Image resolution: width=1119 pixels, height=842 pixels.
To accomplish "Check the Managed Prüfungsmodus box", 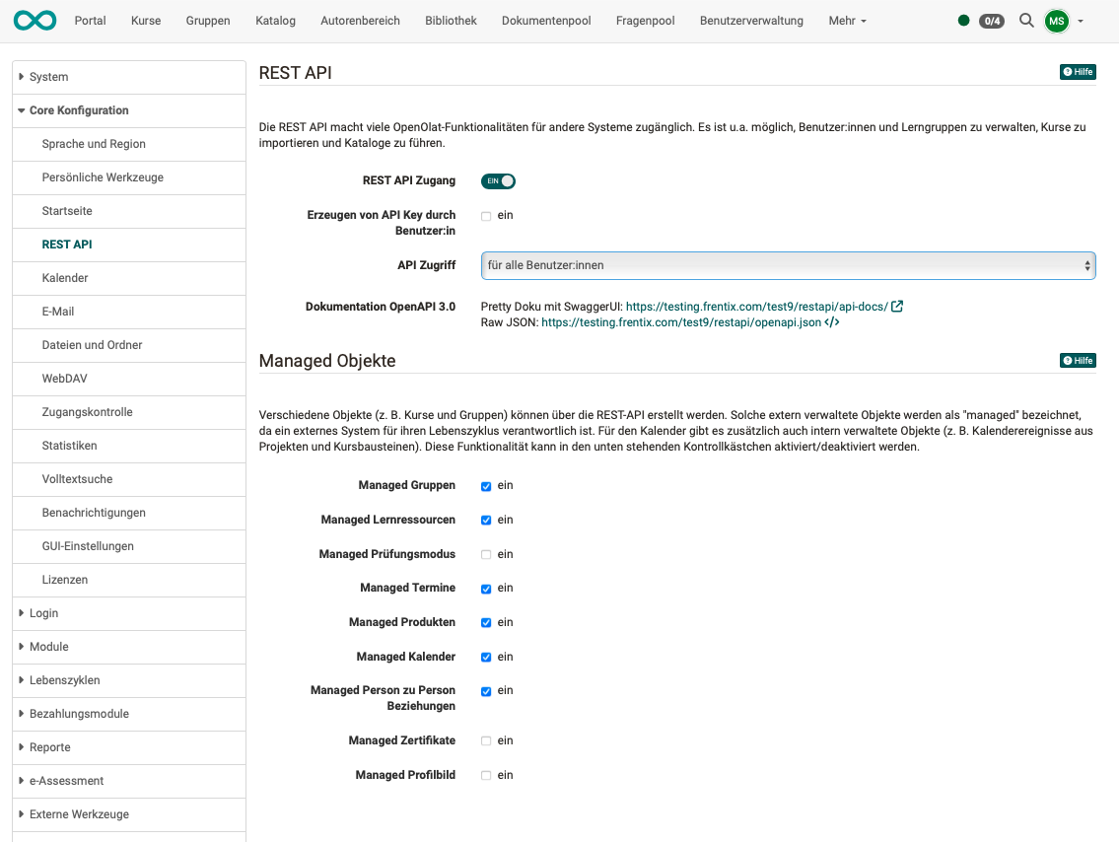I will point(485,554).
